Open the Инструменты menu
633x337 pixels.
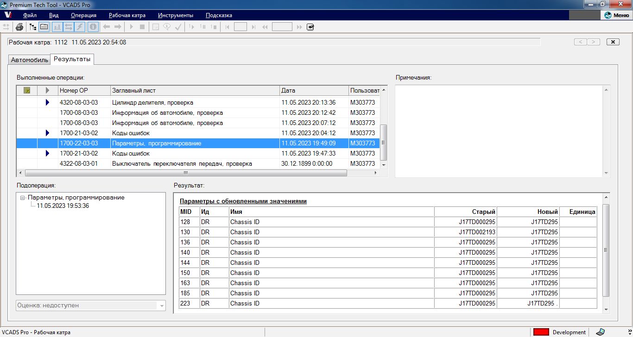176,15
